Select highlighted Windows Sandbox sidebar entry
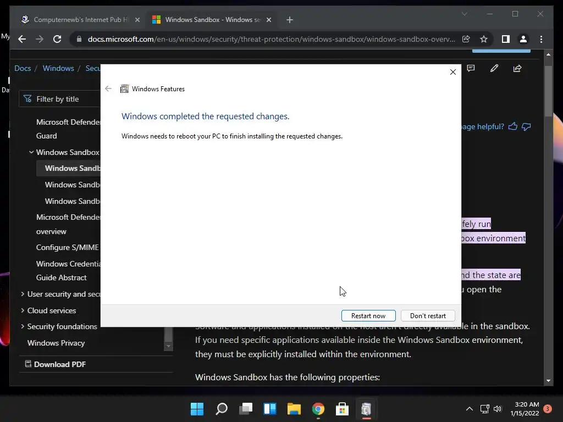Viewport: 563px width, 422px height. (69, 168)
